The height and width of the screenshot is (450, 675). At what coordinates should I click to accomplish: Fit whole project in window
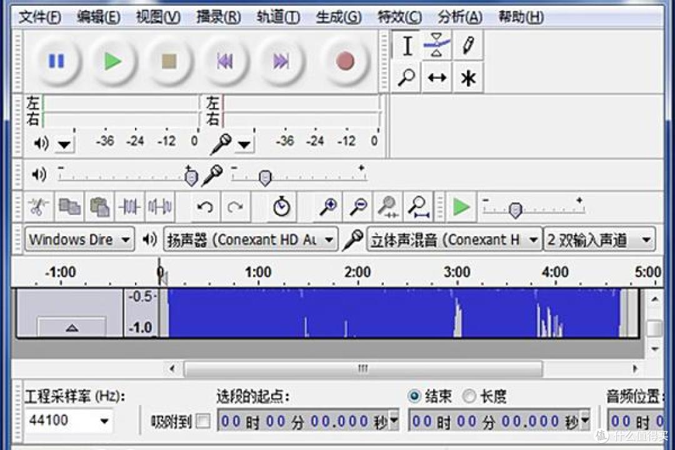coord(418,207)
